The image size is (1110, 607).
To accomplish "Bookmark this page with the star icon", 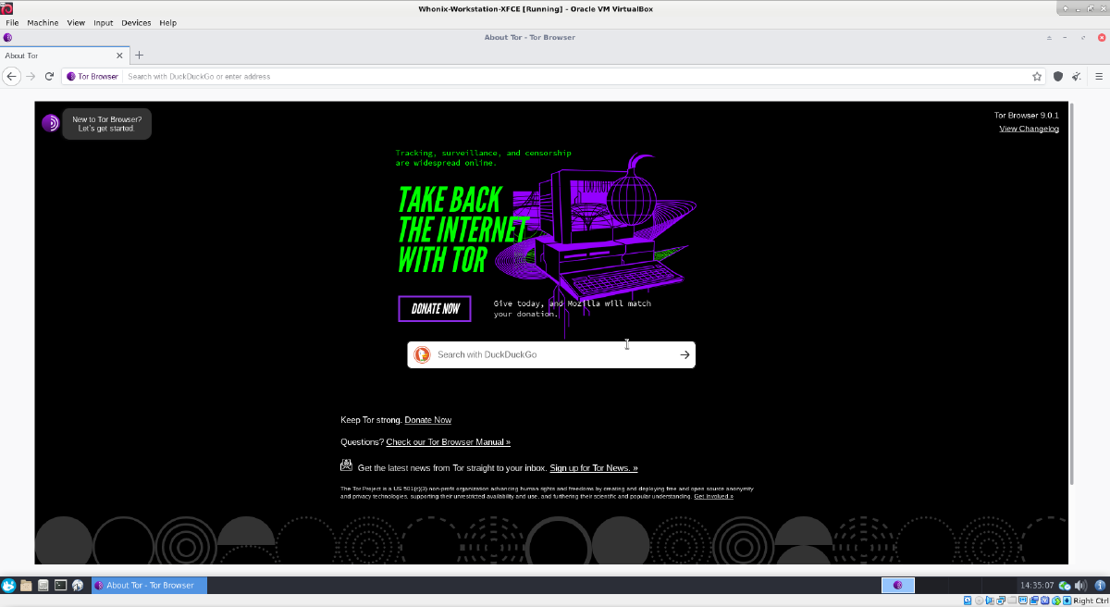I will [1038, 76].
